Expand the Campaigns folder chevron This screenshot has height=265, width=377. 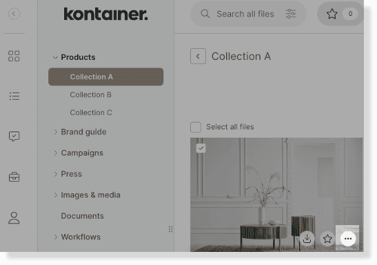point(56,153)
